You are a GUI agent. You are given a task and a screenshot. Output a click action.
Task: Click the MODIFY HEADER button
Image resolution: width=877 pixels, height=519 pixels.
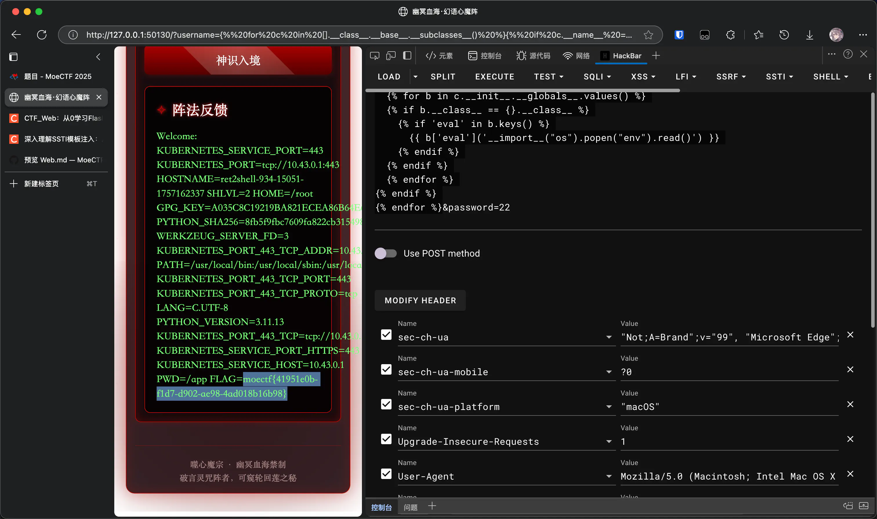(x=420, y=300)
